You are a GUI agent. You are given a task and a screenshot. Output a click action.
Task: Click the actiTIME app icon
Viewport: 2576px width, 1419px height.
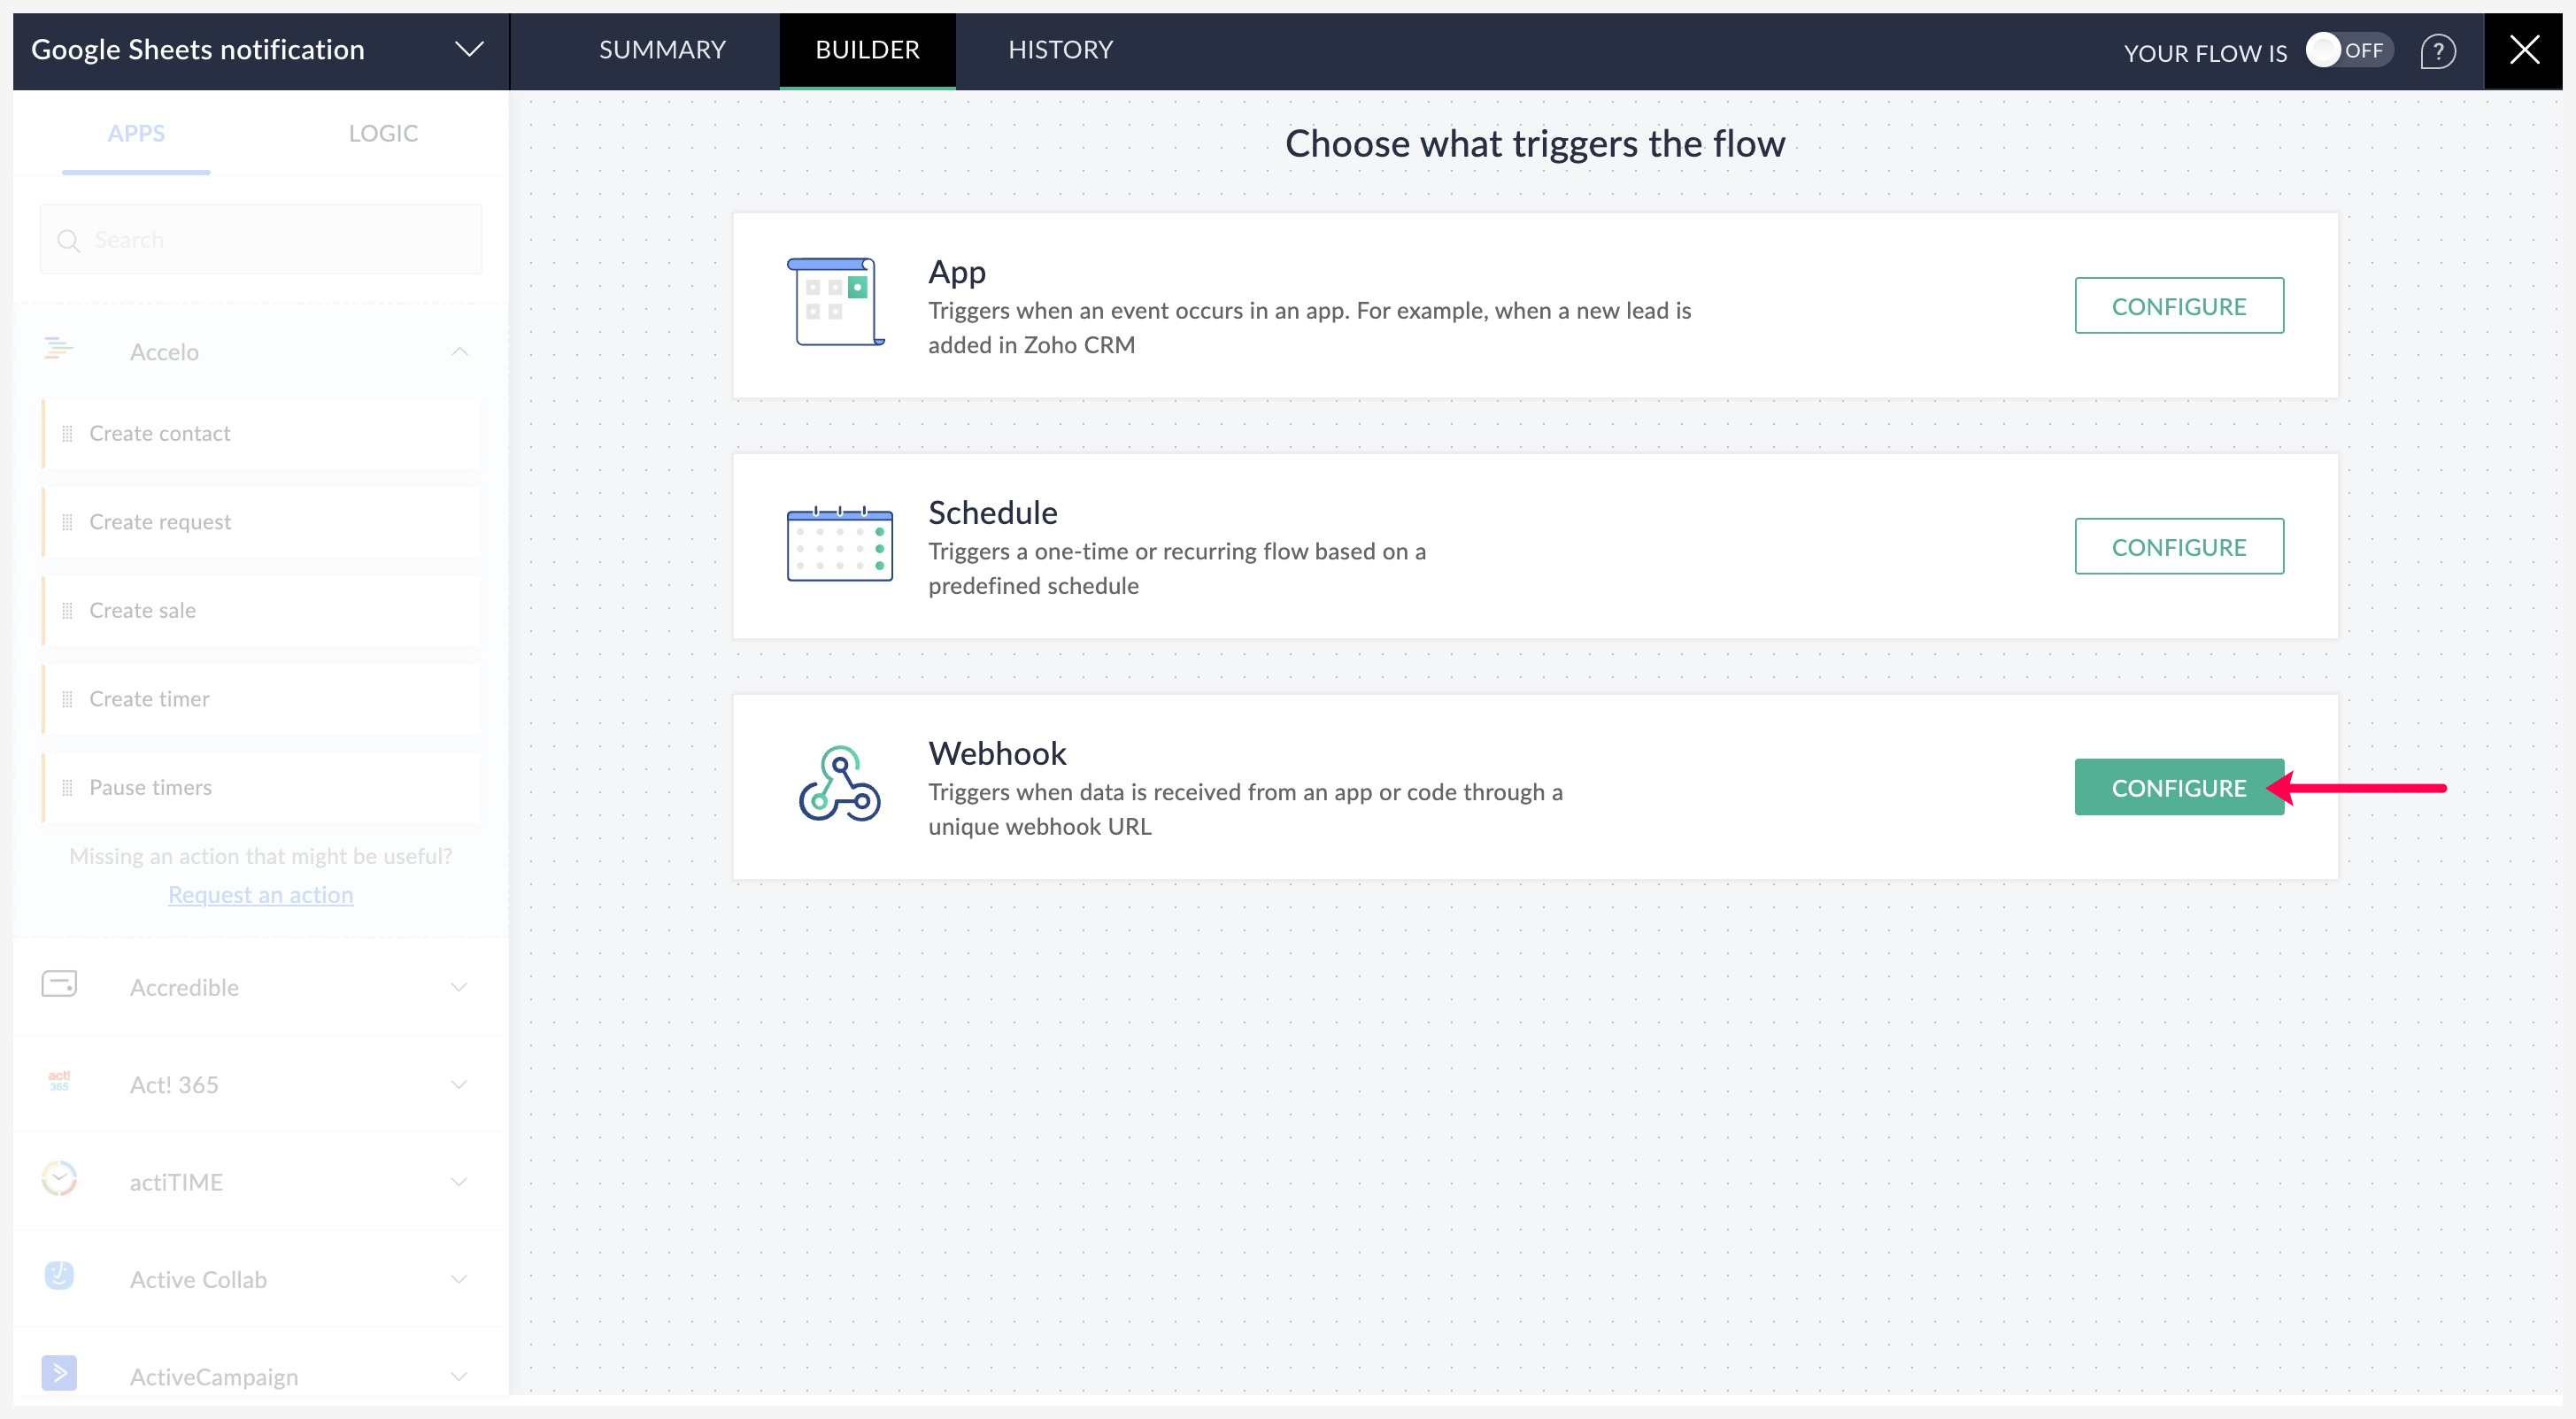coord(59,1180)
